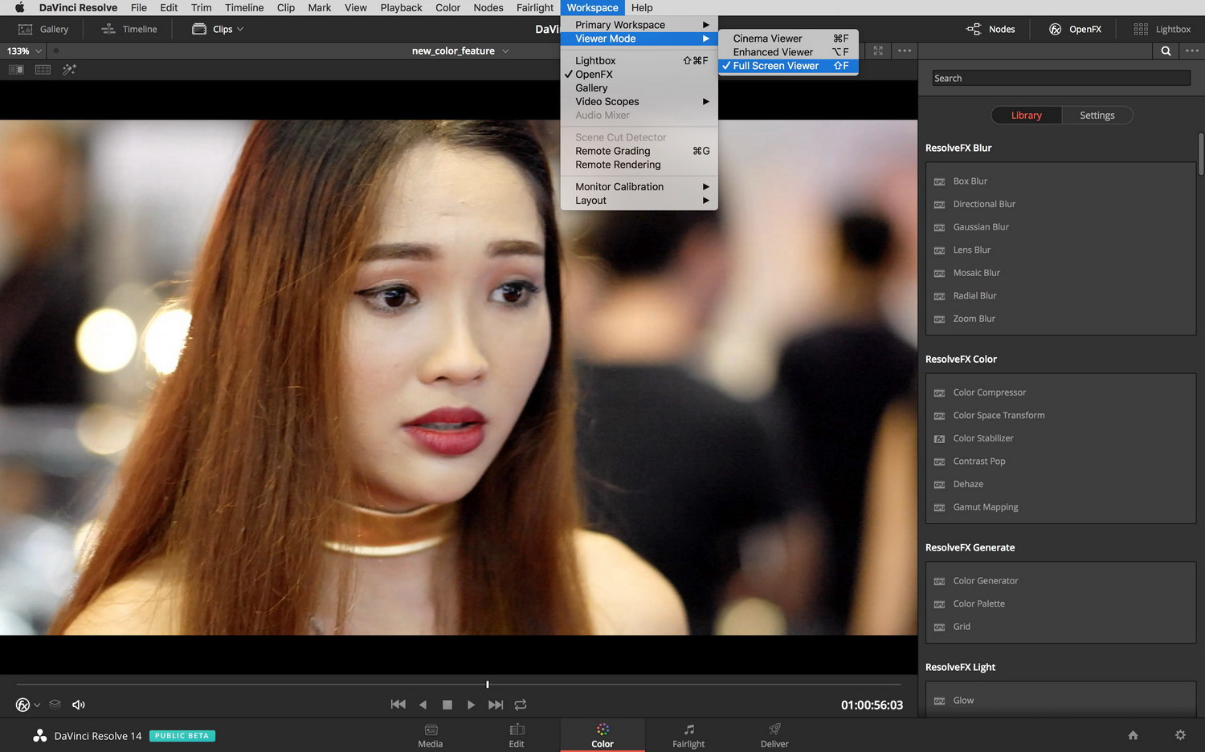Choose Gallery from Workspace menu
This screenshot has width=1205, height=752.
click(x=639, y=88)
